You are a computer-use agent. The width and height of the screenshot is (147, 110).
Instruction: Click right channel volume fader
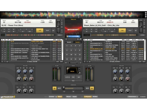(x=92, y=74)
